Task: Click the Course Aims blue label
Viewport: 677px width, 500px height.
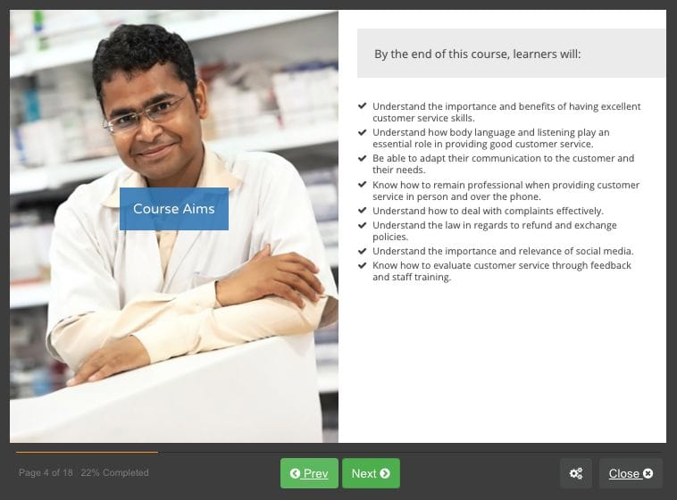Action: pyautogui.click(x=174, y=209)
